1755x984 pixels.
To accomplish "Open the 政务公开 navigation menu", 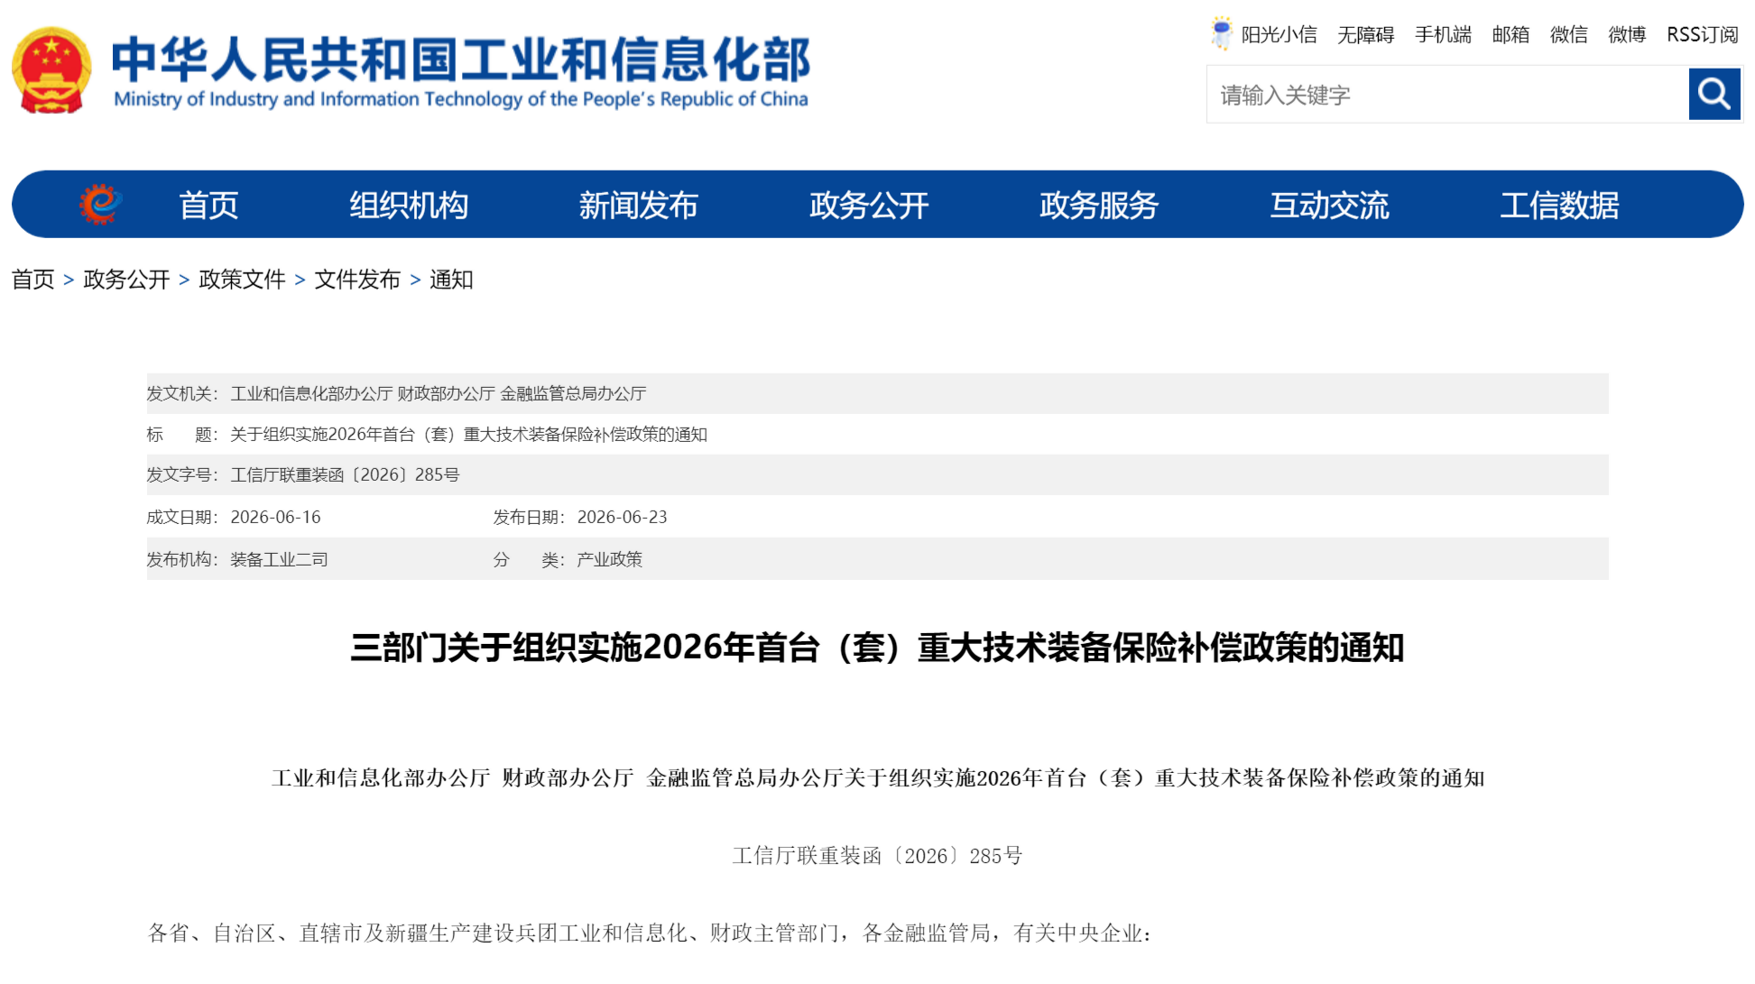I will pos(869,205).
